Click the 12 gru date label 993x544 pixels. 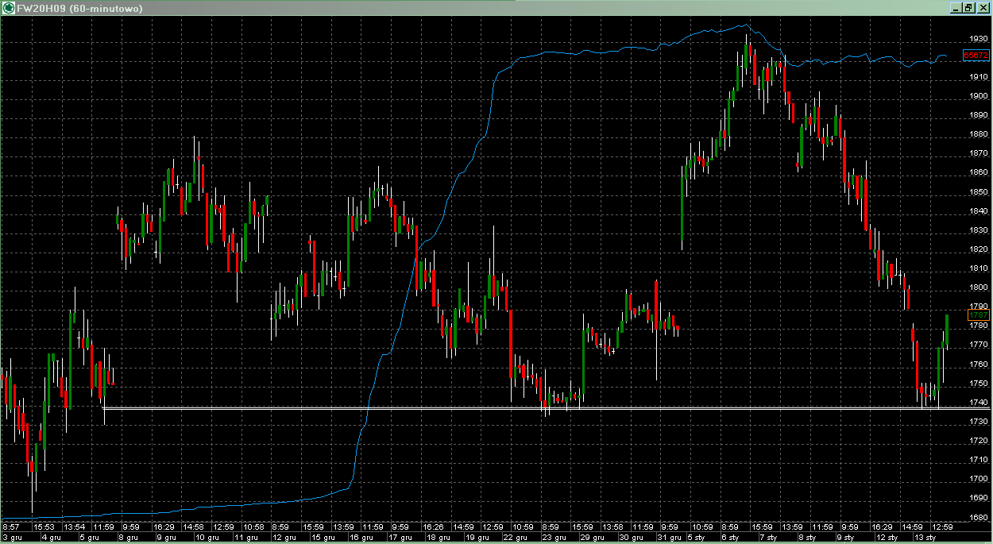click(x=284, y=538)
